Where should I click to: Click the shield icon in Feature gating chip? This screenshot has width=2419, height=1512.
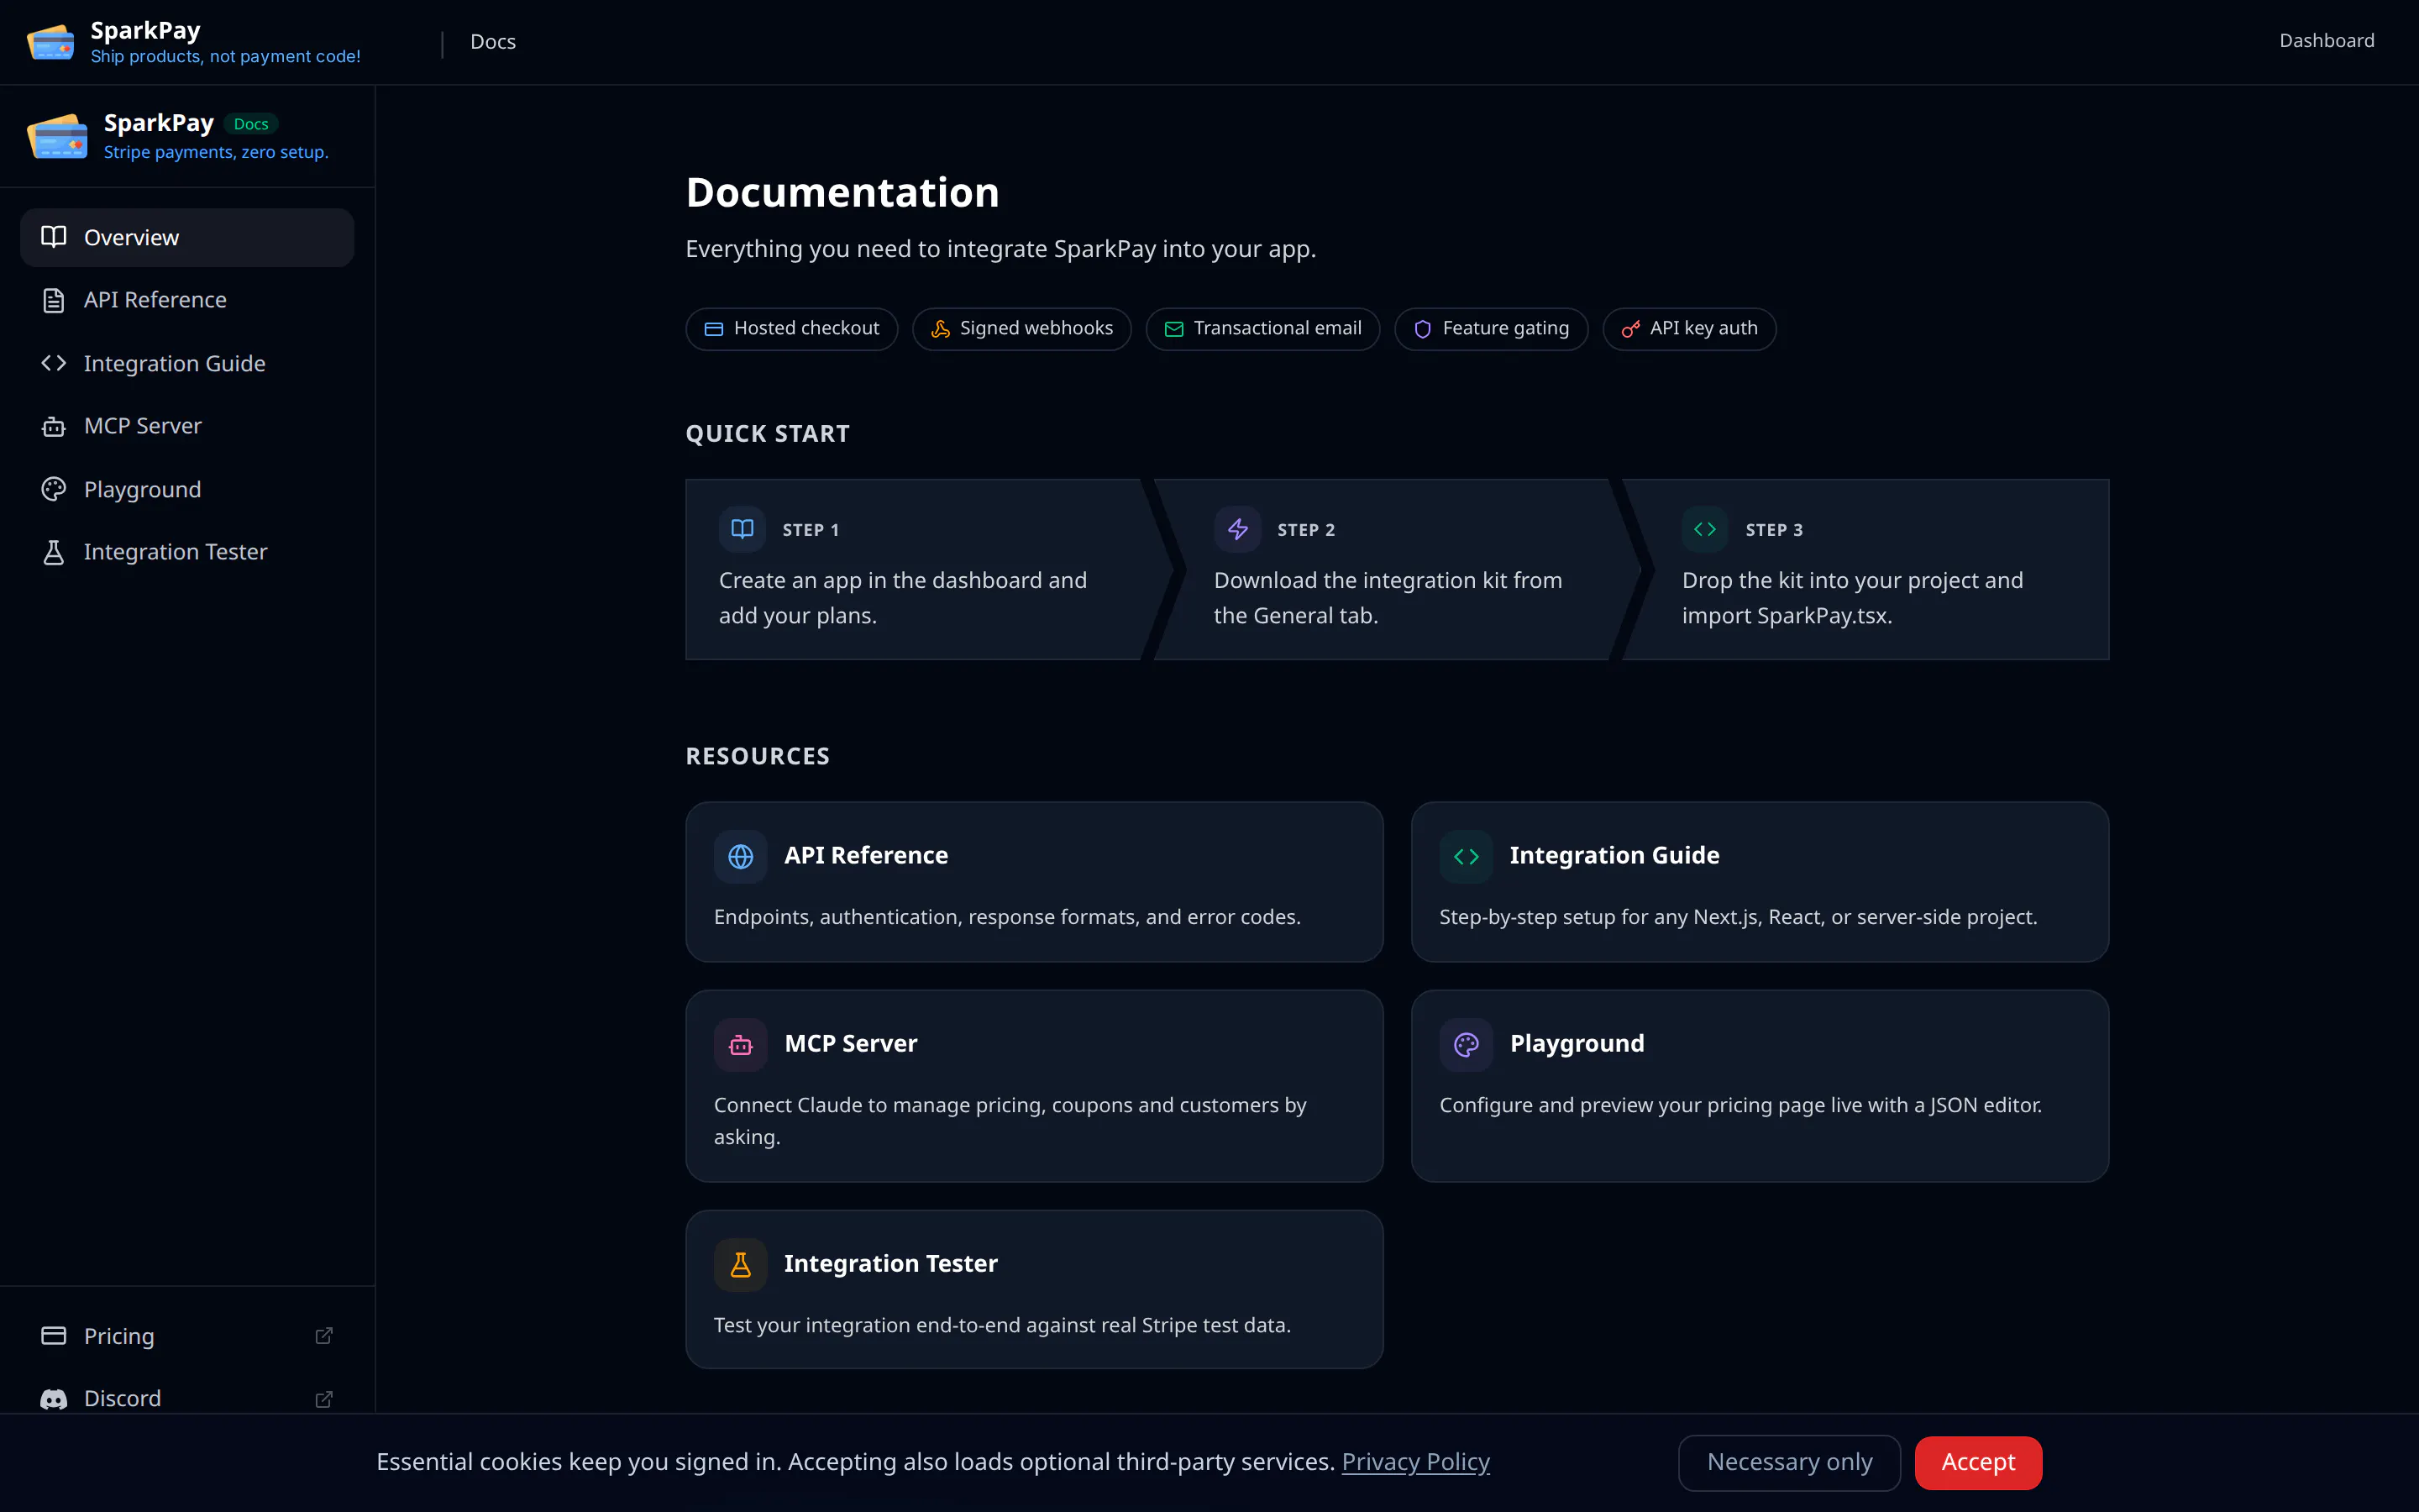pos(1422,329)
